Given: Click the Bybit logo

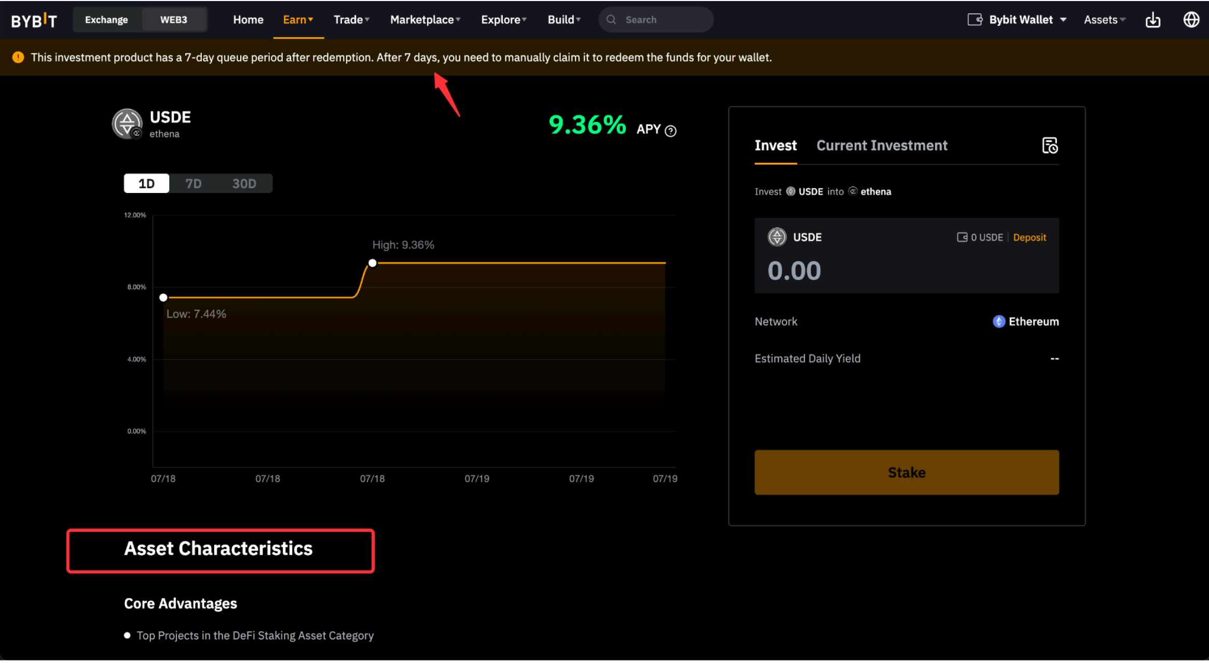Looking at the screenshot, I should pyautogui.click(x=34, y=20).
